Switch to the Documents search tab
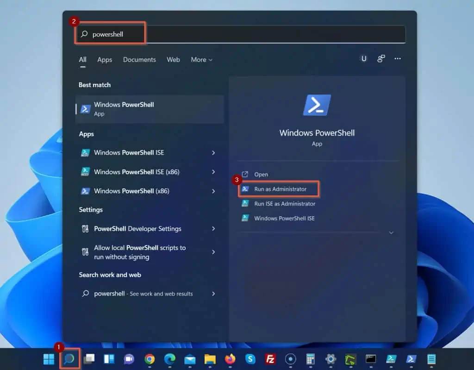 coord(139,60)
